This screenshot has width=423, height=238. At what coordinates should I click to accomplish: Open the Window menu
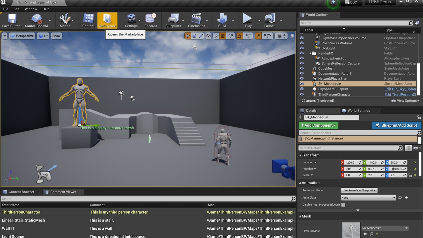[x=31, y=9]
